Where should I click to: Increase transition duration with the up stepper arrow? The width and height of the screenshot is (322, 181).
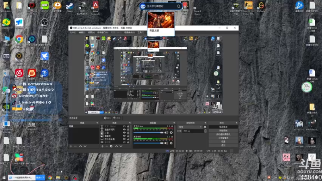[x=205, y=130]
